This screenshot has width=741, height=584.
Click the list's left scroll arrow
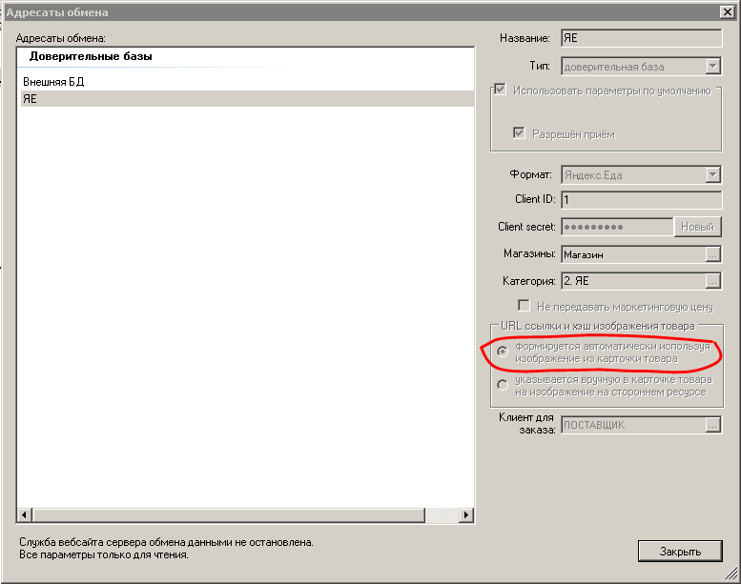(25, 514)
